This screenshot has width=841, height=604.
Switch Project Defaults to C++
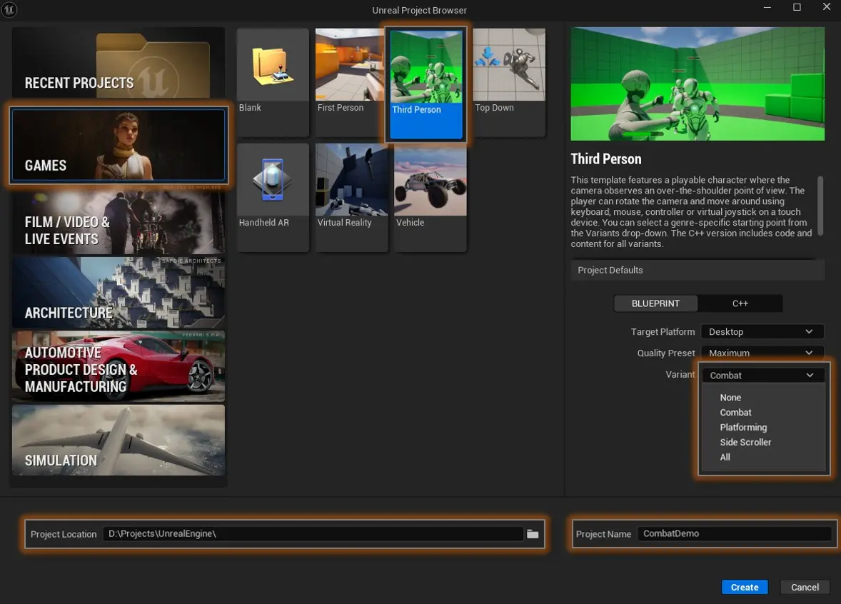740,303
